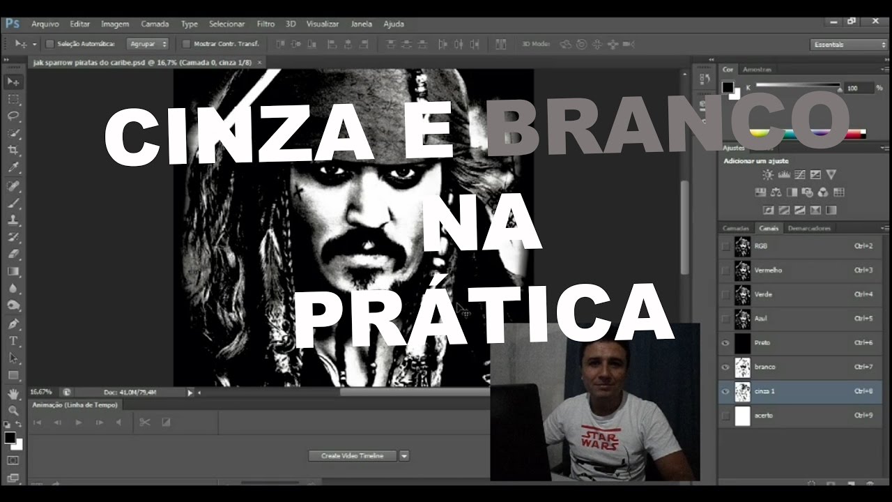Switch to the Demarcadores tab
Image resolution: width=892 pixels, height=502 pixels.
point(809,228)
